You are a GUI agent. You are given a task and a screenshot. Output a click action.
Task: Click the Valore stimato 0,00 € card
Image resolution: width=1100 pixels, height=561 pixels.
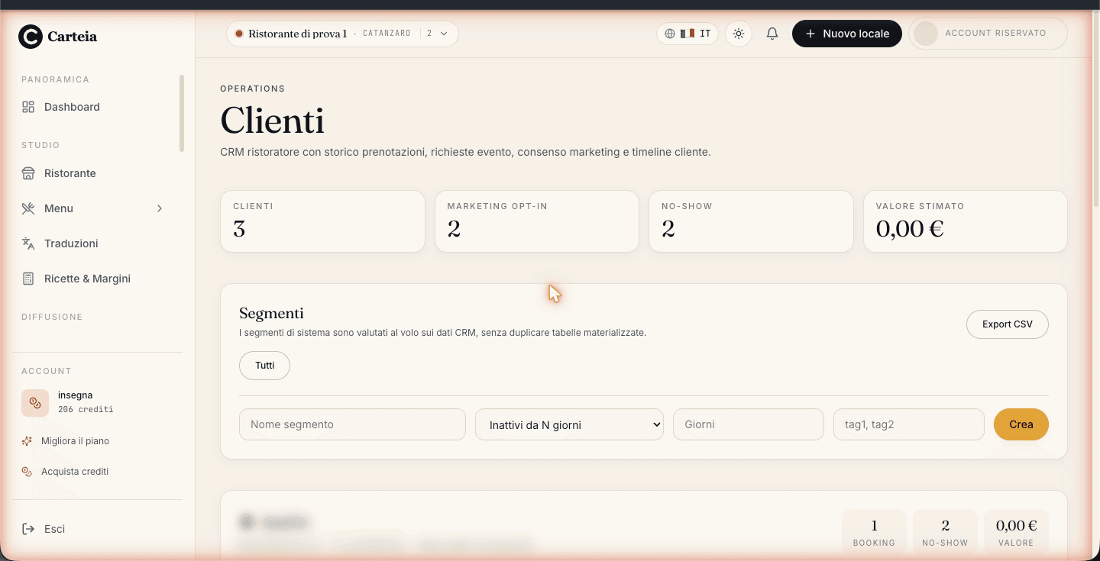coord(966,221)
